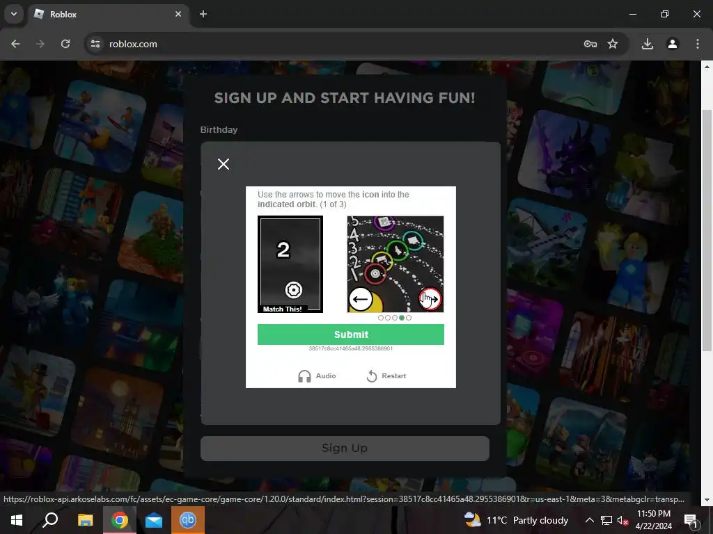Image resolution: width=713 pixels, height=534 pixels.
Task: Submit the captcha answer
Action: click(x=351, y=334)
